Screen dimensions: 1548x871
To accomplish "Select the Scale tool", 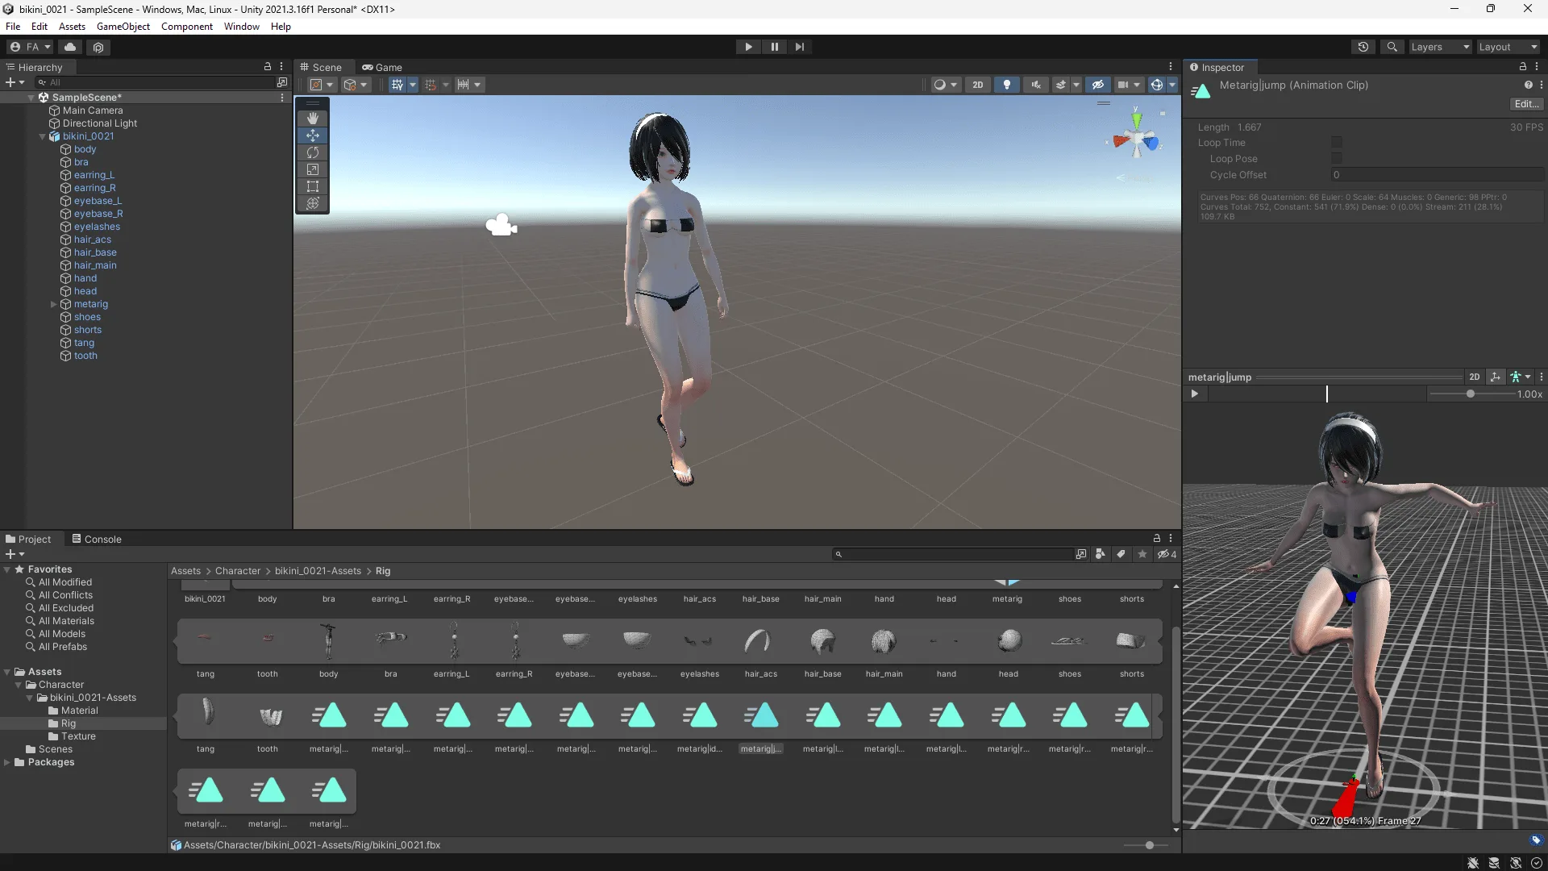I will click(312, 169).
